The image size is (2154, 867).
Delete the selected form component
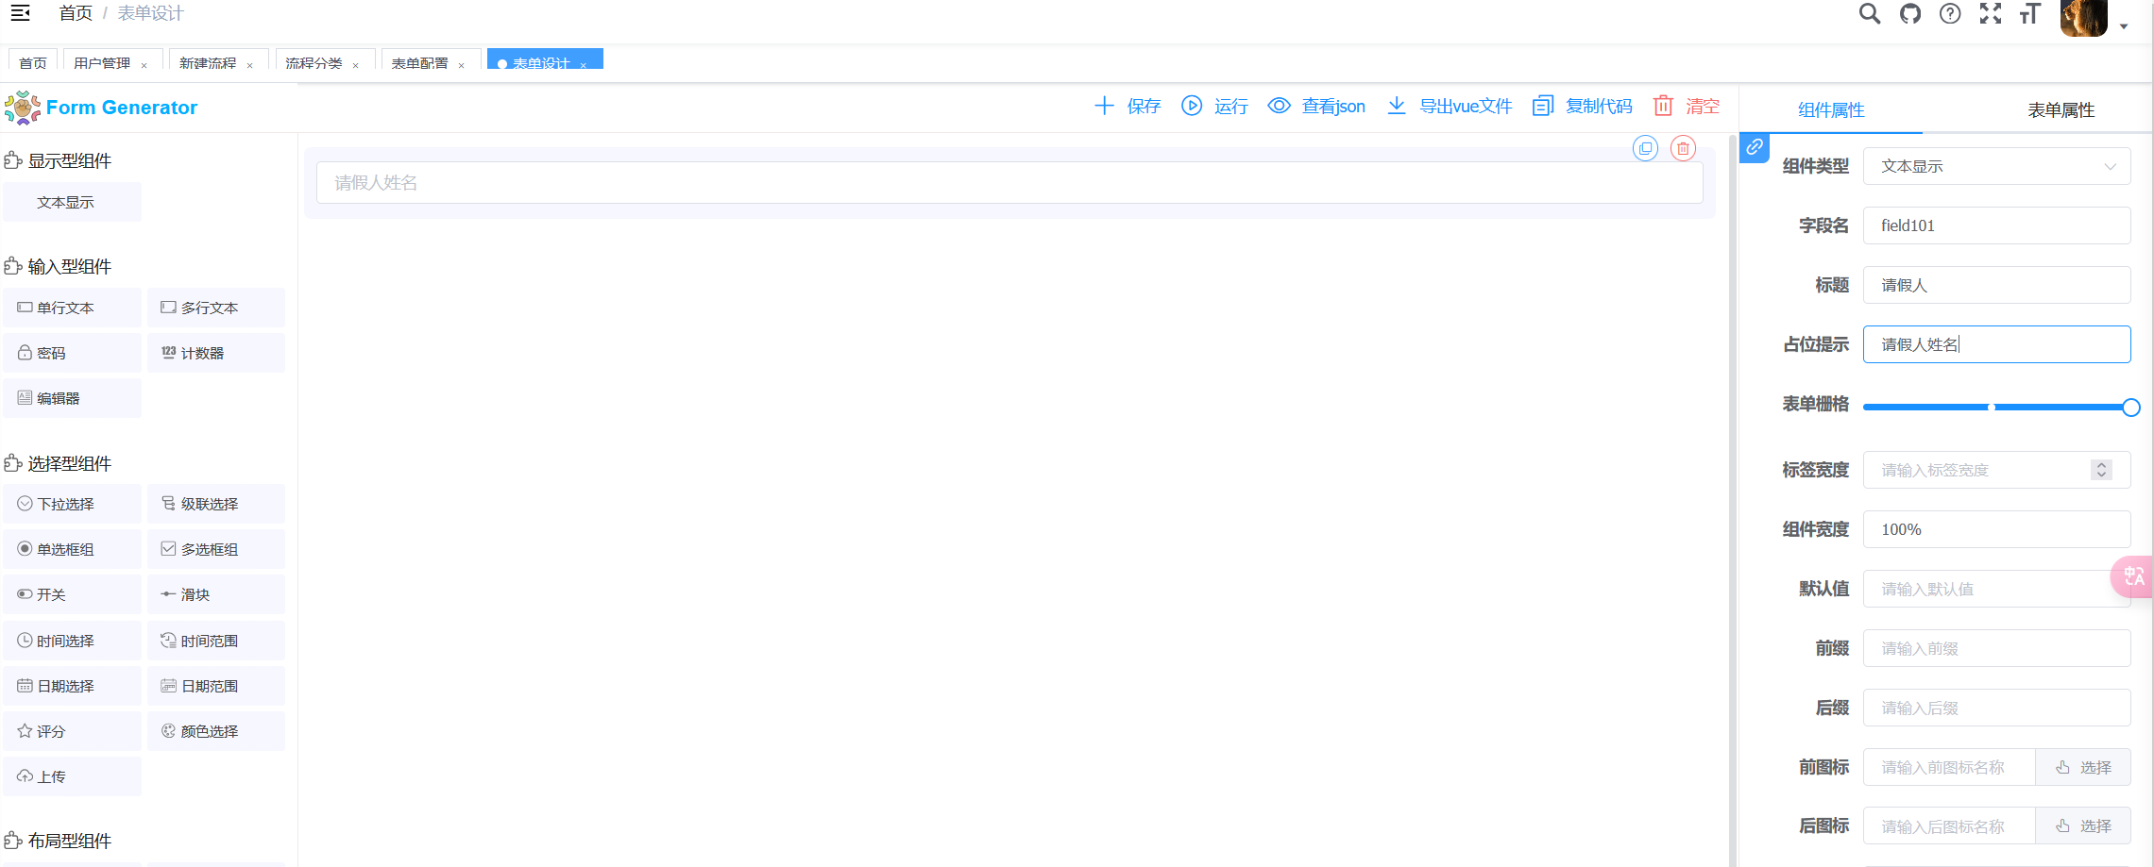pyautogui.click(x=1683, y=148)
